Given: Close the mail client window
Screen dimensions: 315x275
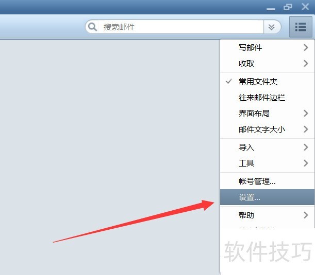Looking at the screenshot, I should click(x=305, y=7).
